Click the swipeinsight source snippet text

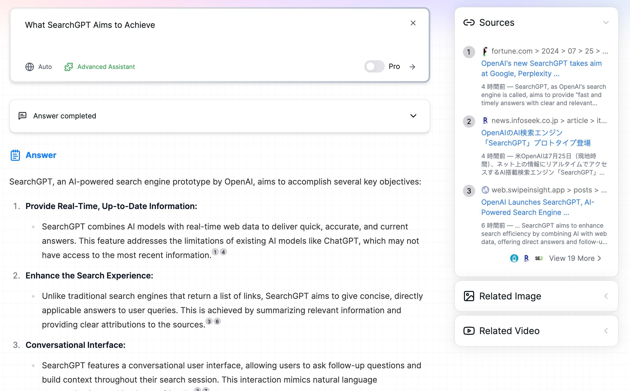(x=544, y=234)
